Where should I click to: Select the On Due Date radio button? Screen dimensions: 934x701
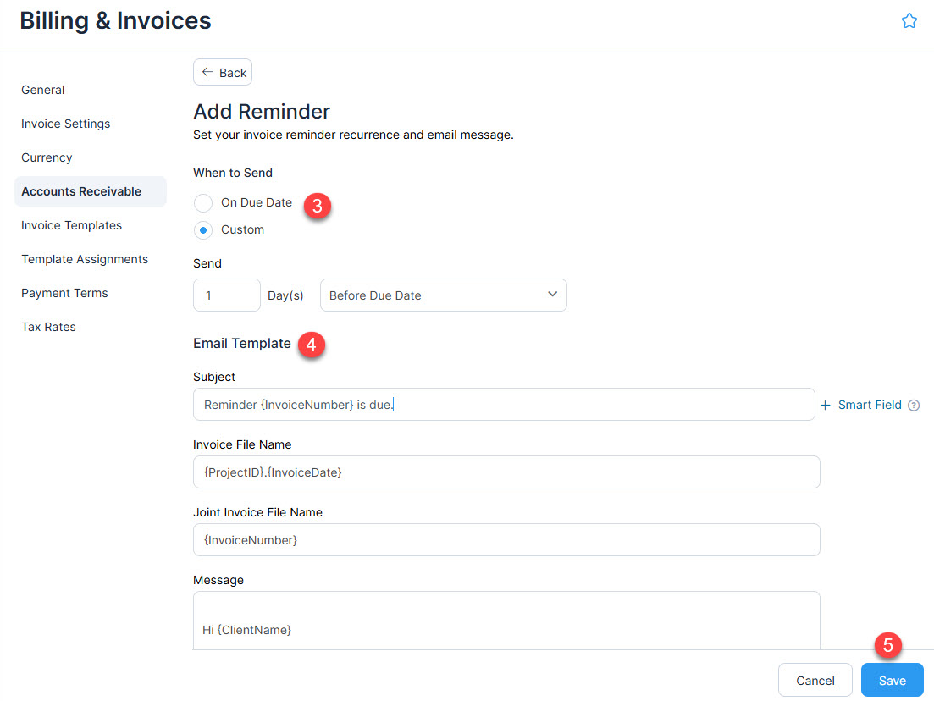pyautogui.click(x=203, y=203)
